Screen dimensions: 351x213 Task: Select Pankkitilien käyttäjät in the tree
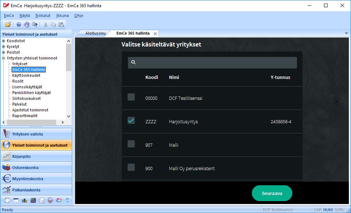tap(32, 93)
